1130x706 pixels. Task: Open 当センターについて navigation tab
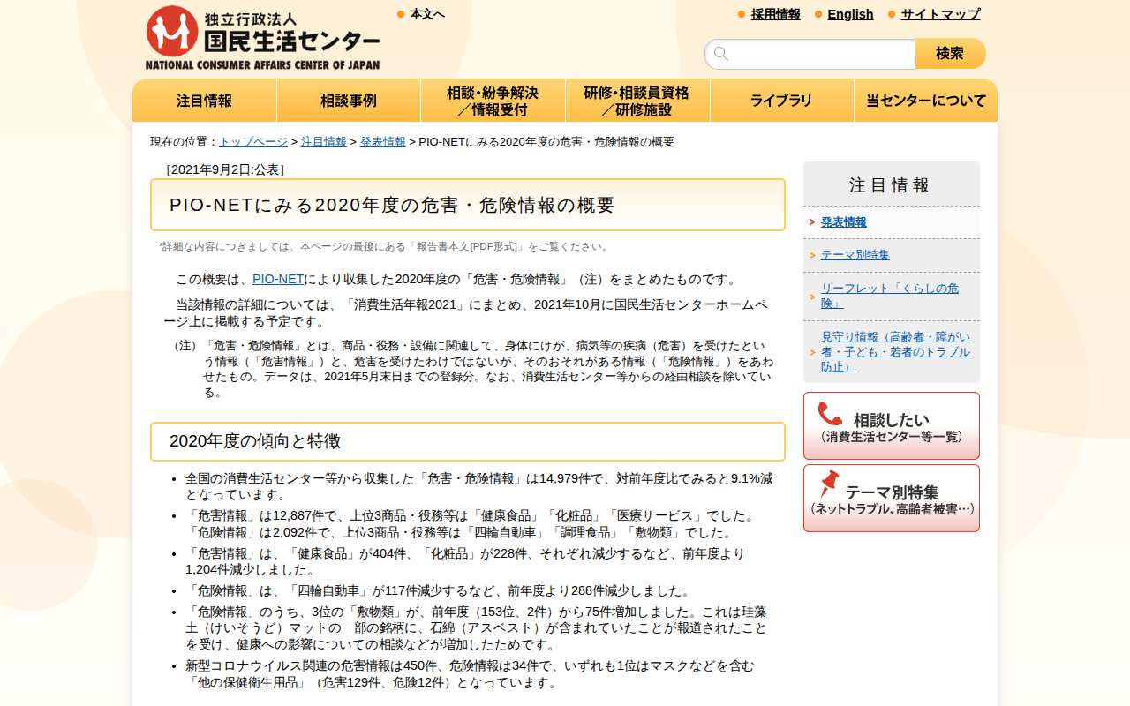tap(926, 101)
